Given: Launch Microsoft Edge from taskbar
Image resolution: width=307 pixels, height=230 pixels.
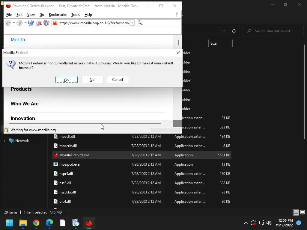Looking at the screenshot, I should point(49,223).
